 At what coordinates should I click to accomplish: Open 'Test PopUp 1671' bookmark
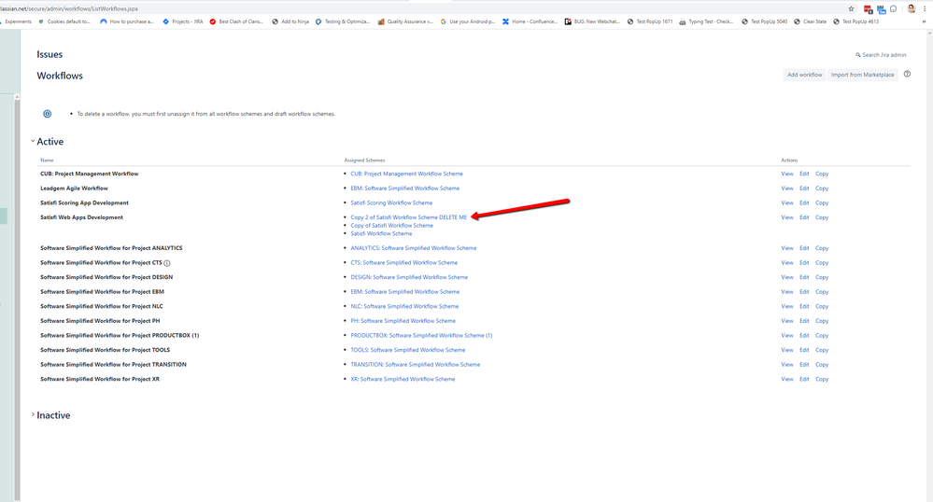(650, 21)
